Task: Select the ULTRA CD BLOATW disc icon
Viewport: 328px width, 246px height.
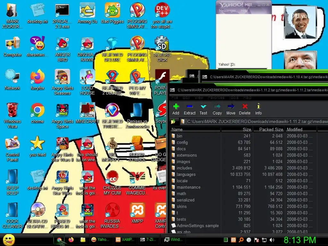Action: (37, 216)
